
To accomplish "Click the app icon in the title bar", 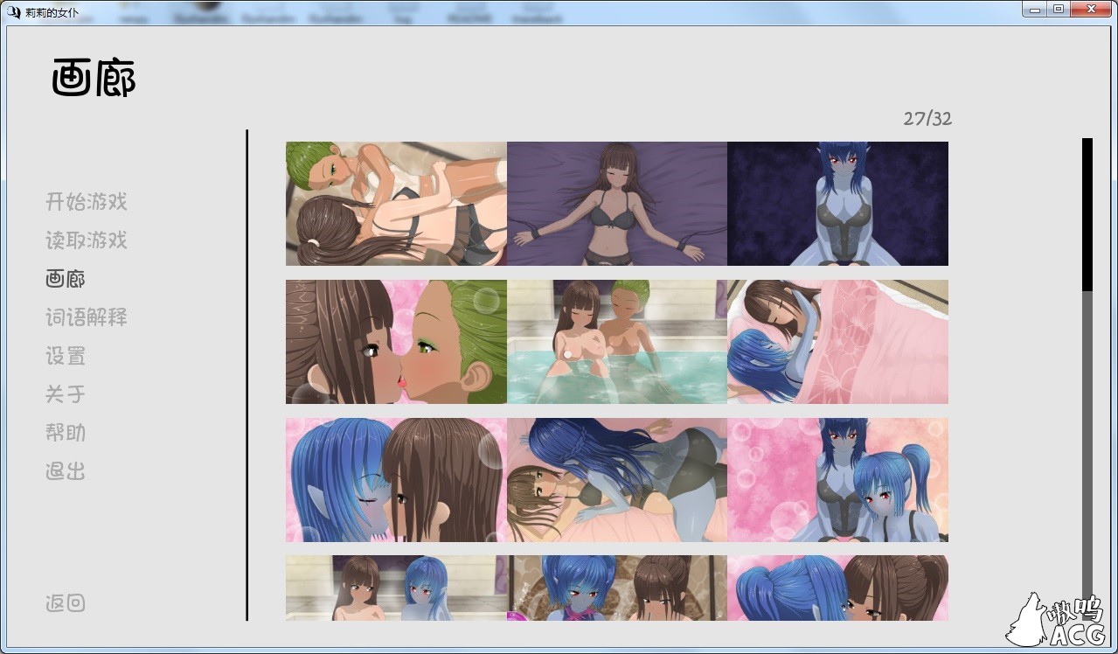I will point(13,11).
